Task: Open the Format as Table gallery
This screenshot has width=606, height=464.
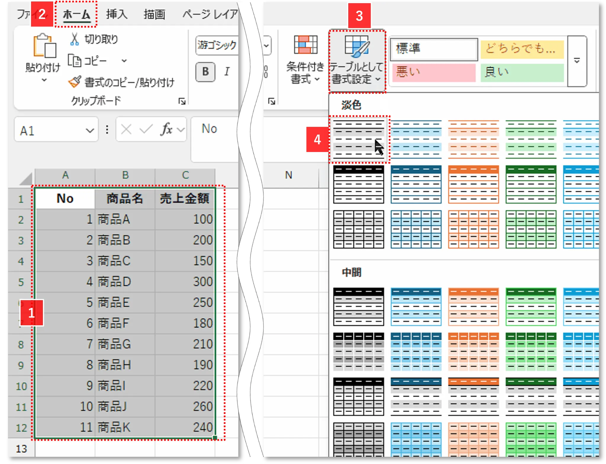Action: (357, 59)
